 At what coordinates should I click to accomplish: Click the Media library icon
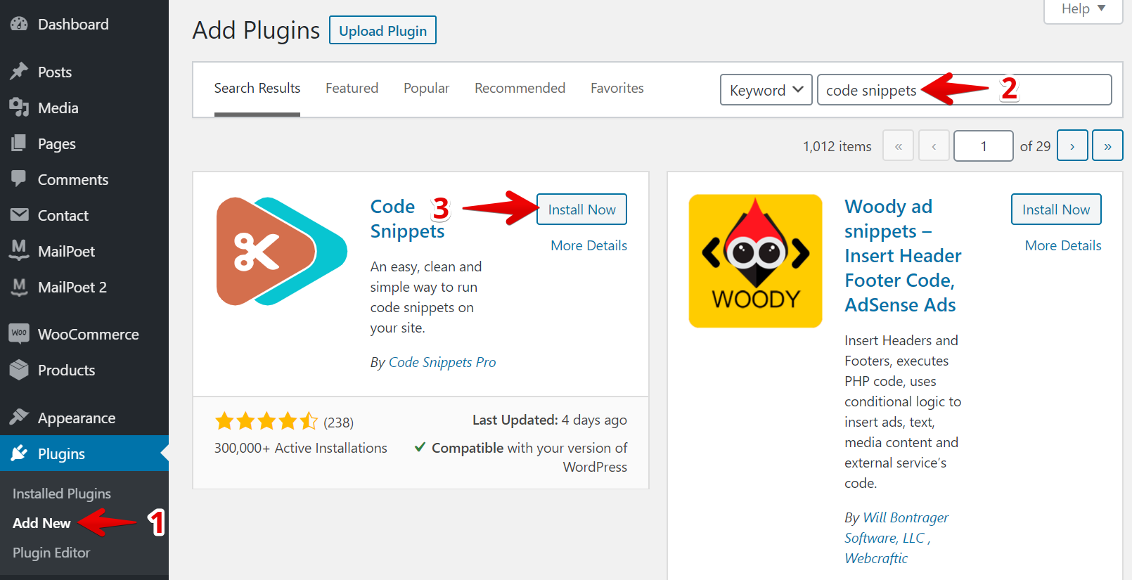click(x=19, y=108)
